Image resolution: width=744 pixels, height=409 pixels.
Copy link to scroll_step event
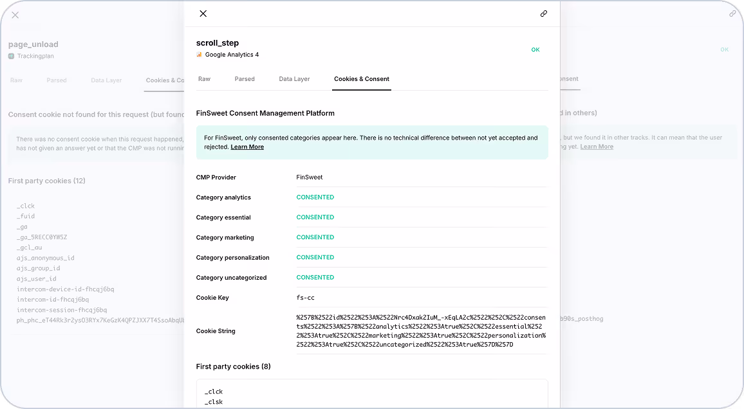click(x=544, y=14)
